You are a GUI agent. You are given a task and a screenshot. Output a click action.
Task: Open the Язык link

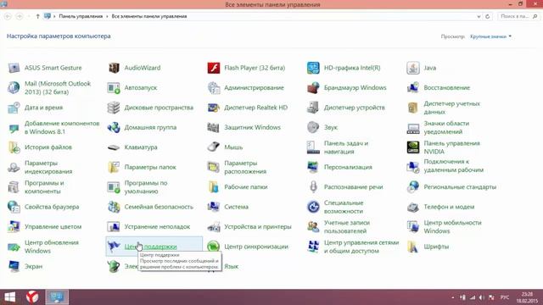click(232, 266)
